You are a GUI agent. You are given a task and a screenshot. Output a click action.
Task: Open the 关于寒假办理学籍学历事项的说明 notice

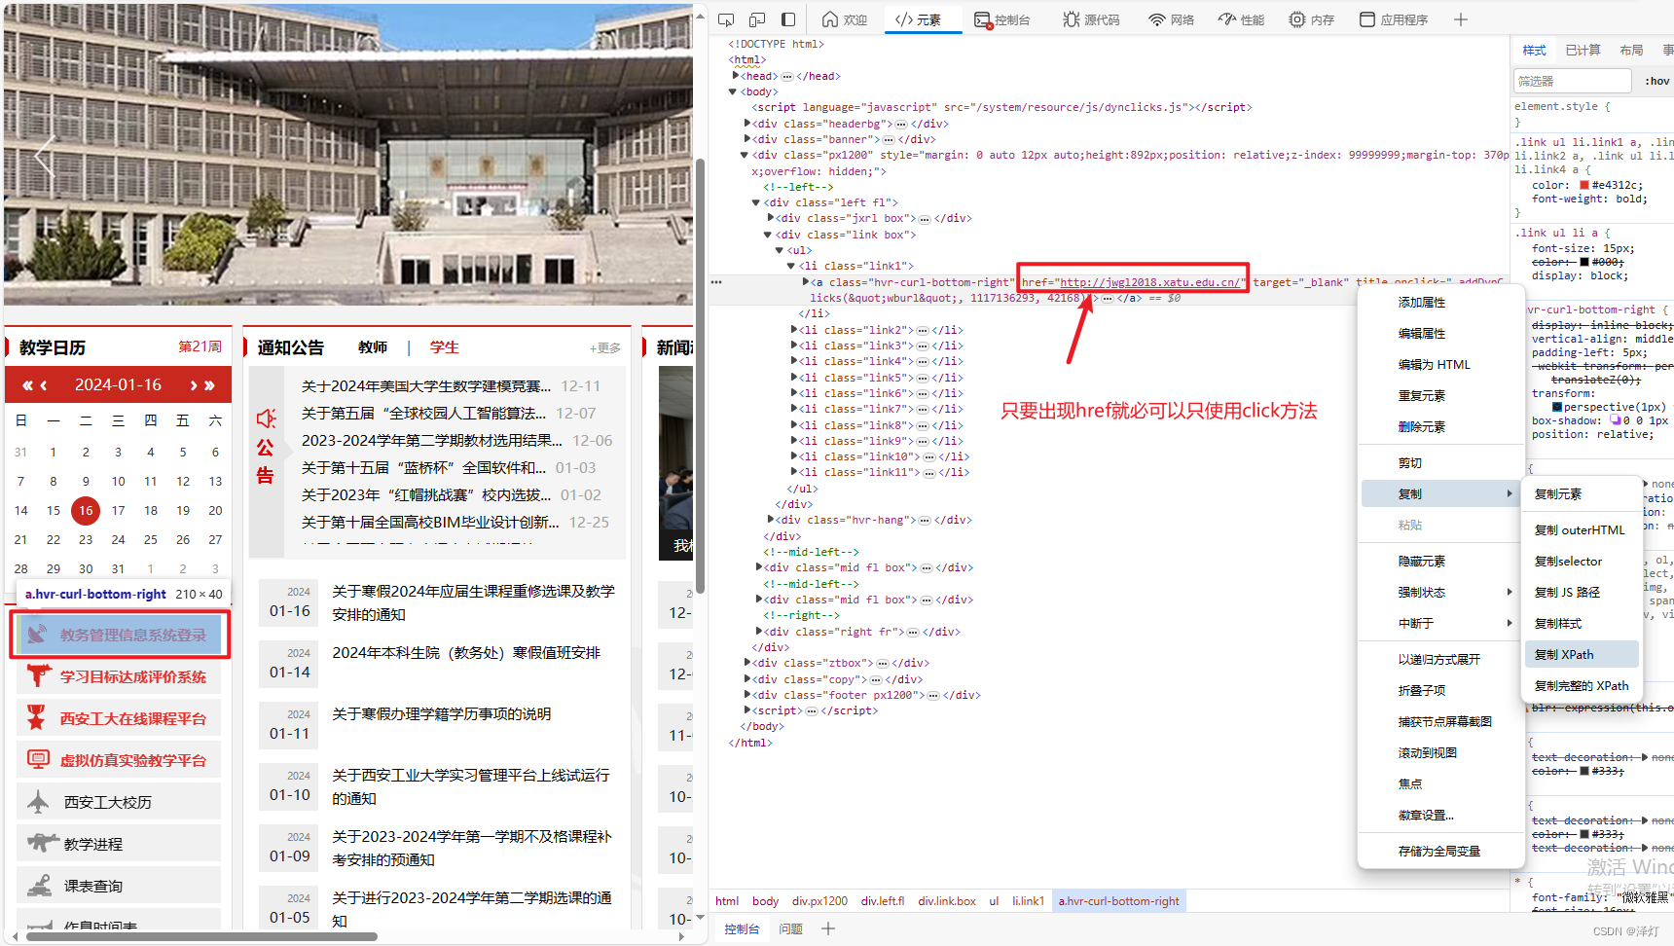442,714
